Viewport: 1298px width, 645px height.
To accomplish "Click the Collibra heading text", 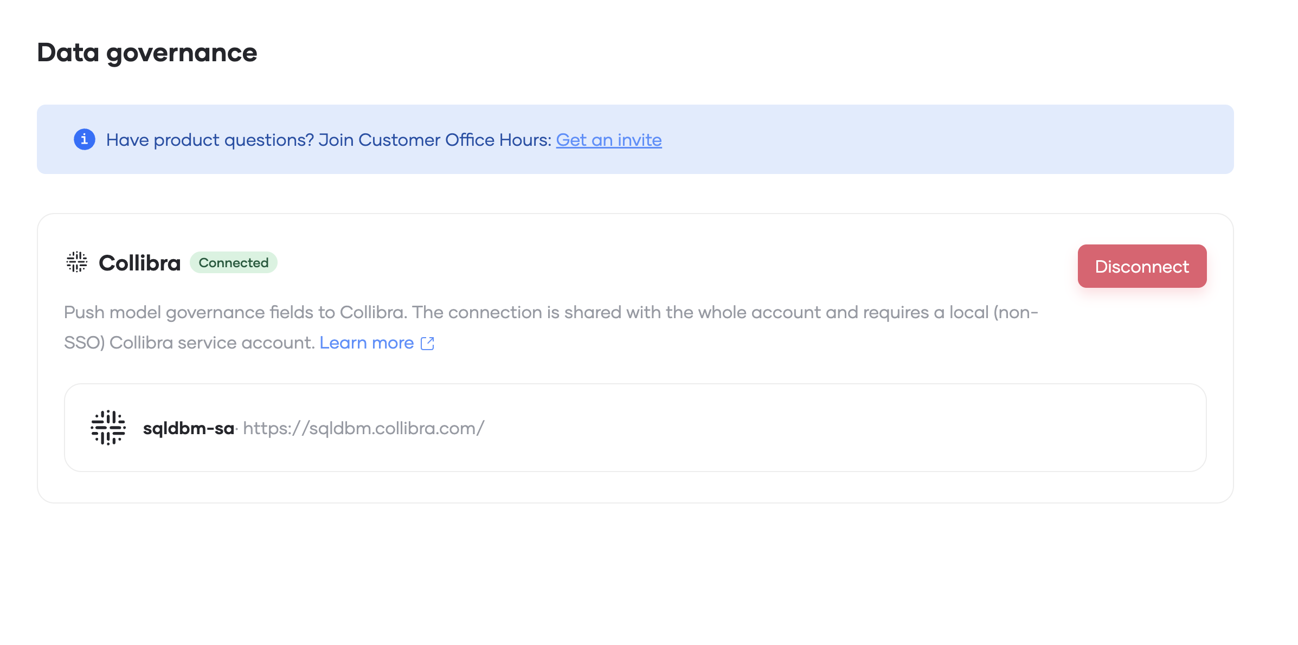I will tap(140, 263).
